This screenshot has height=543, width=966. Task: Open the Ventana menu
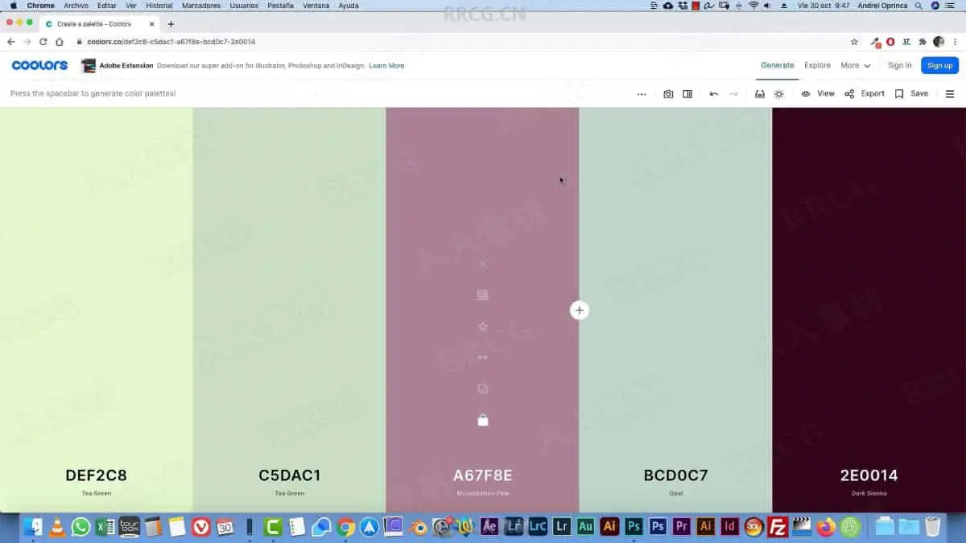pyautogui.click(x=316, y=6)
